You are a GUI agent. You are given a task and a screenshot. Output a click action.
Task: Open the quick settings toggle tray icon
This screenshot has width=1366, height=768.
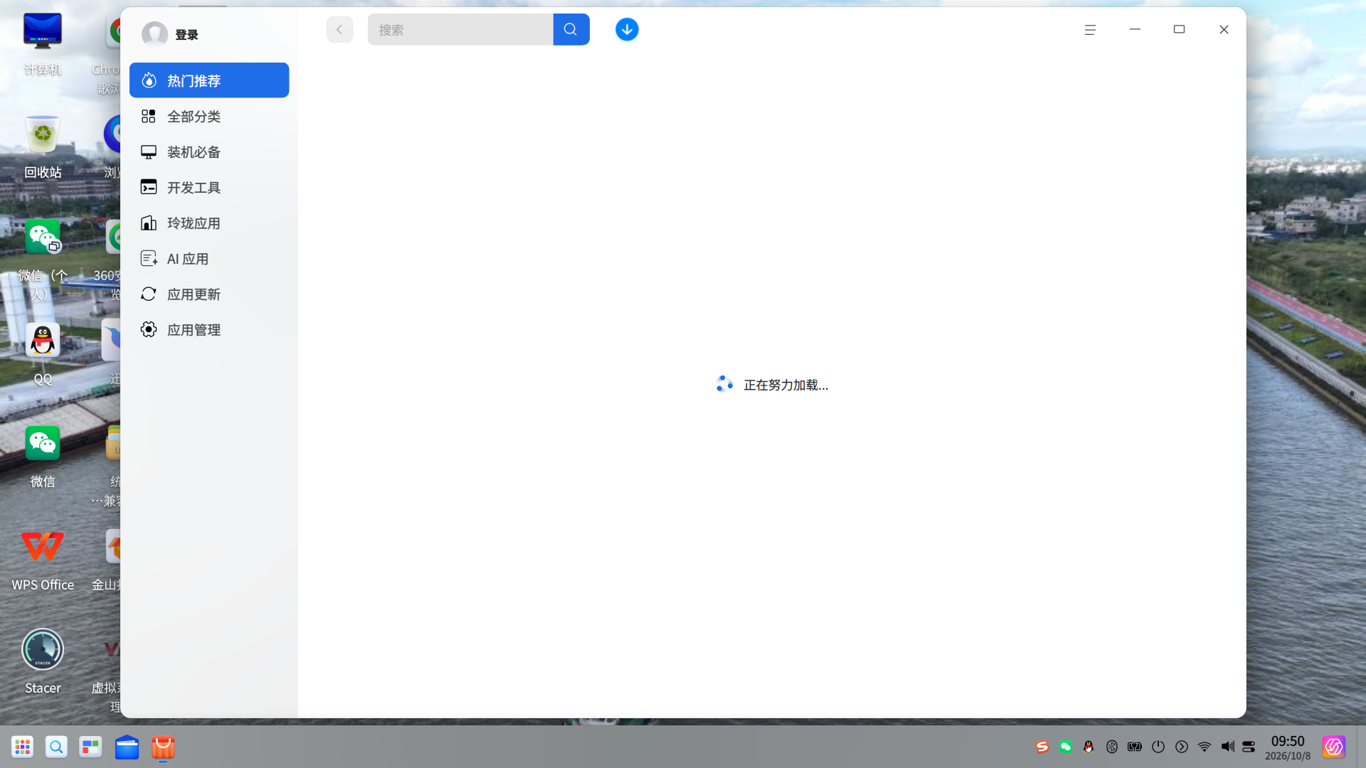tap(1249, 747)
